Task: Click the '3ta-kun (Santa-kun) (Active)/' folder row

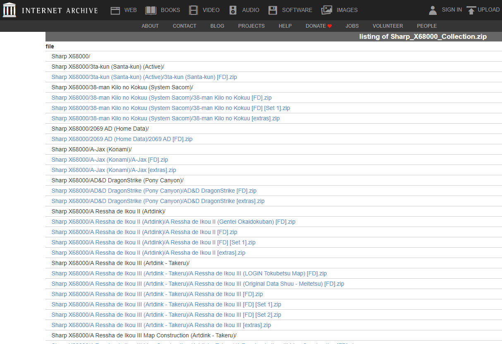Action: tap(274, 67)
